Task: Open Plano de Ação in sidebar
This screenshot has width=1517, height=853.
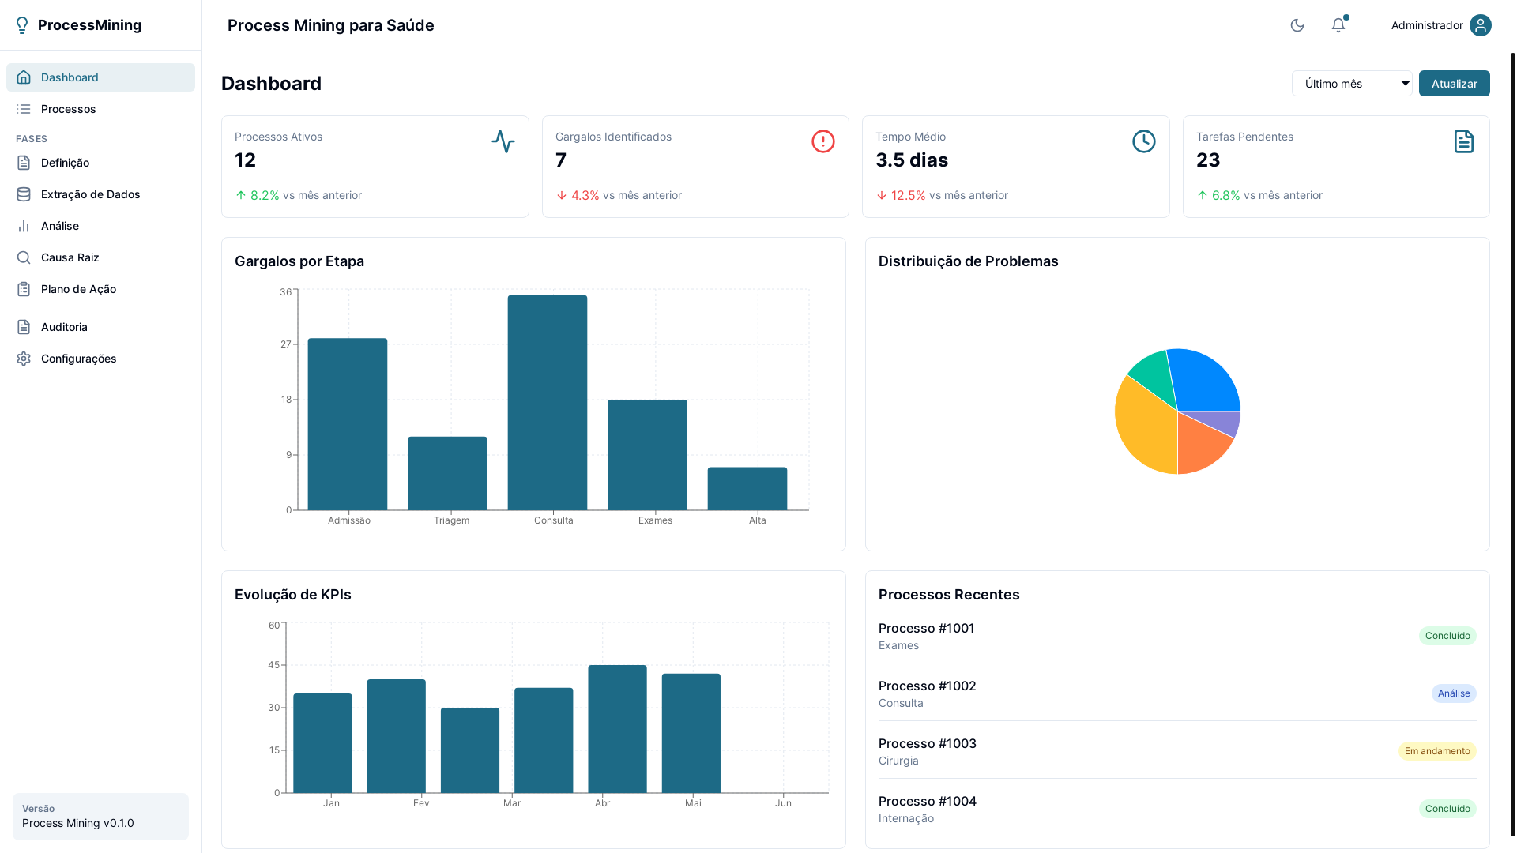Action: (100, 289)
